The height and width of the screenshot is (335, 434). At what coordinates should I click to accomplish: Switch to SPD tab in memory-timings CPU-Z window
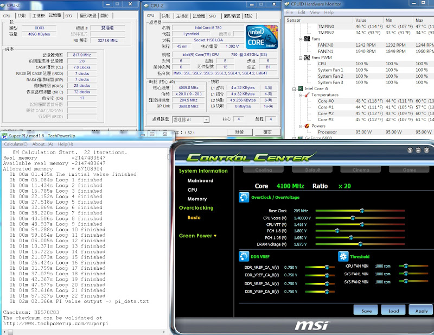point(69,16)
